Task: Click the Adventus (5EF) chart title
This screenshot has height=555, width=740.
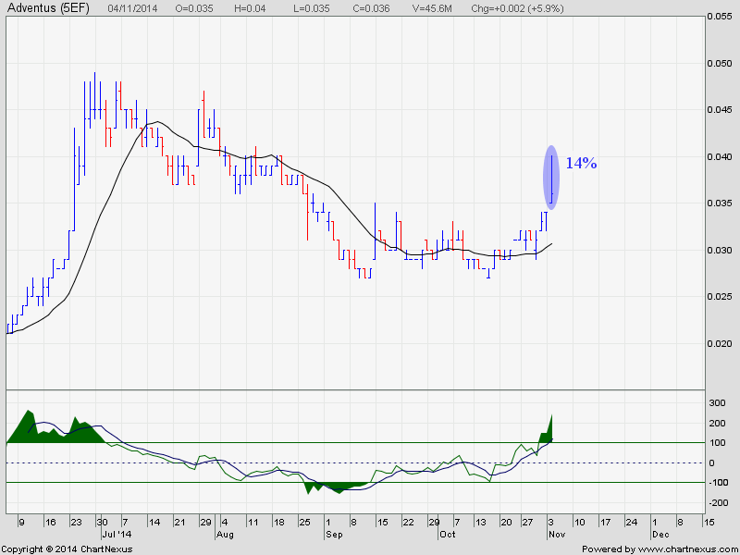Action: pyautogui.click(x=49, y=8)
